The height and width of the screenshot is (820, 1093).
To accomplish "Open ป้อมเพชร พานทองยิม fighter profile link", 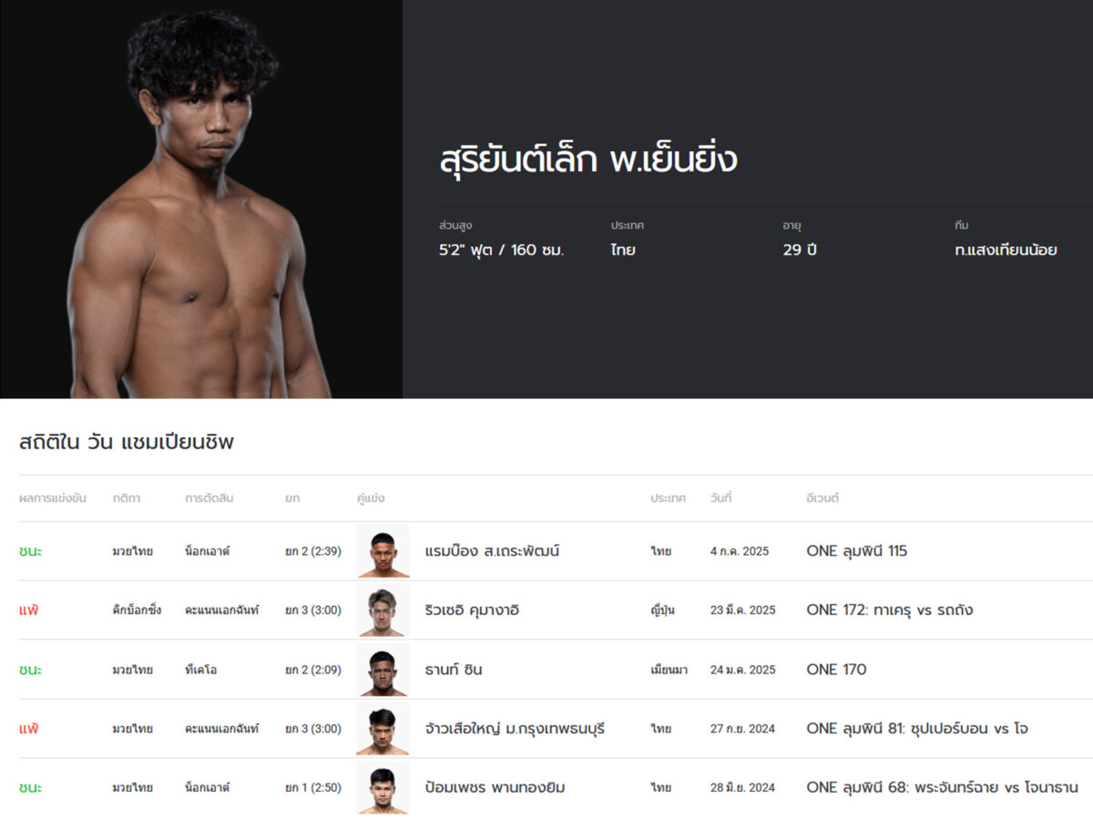I will click(495, 787).
